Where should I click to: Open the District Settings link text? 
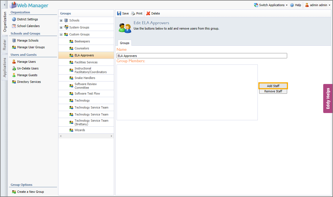click(x=28, y=19)
